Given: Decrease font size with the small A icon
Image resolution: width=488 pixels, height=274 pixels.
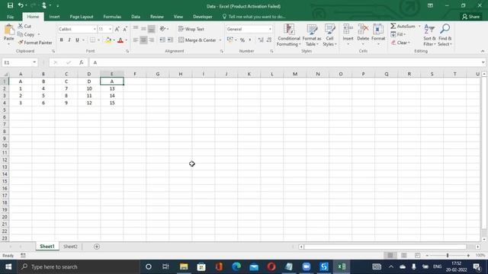Looking at the screenshot, I should (125, 29).
